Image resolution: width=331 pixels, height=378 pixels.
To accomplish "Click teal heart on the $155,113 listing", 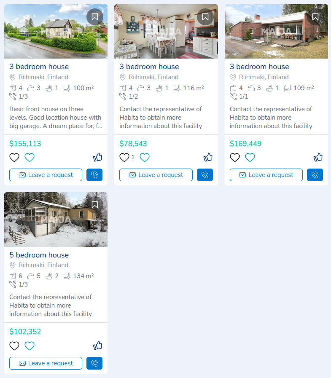I will tap(30, 158).
